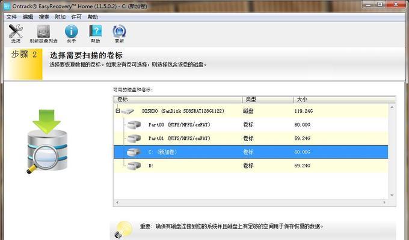
Task: Click the horizontal scroll left arrow
Action: tap(117, 202)
